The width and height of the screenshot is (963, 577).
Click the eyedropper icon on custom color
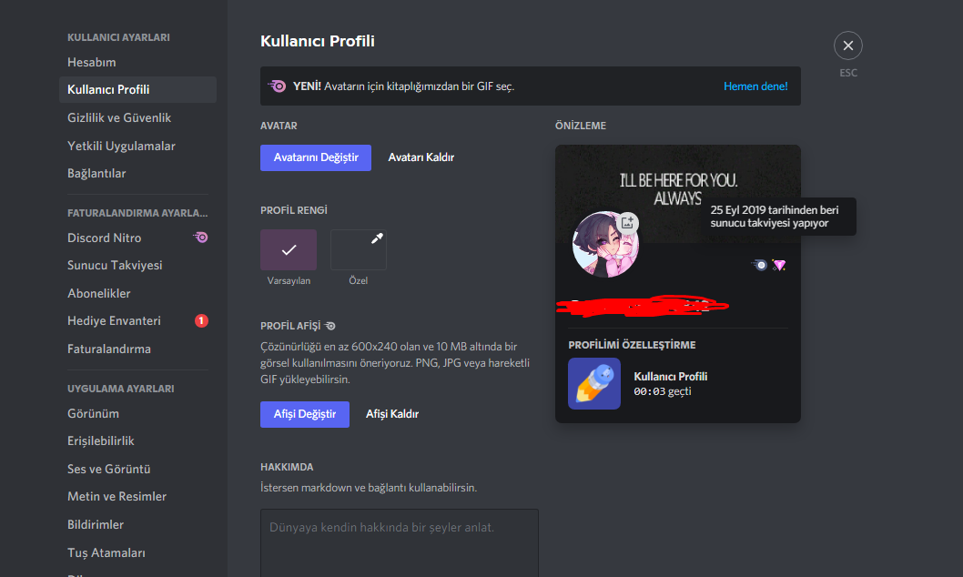pos(377,238)
